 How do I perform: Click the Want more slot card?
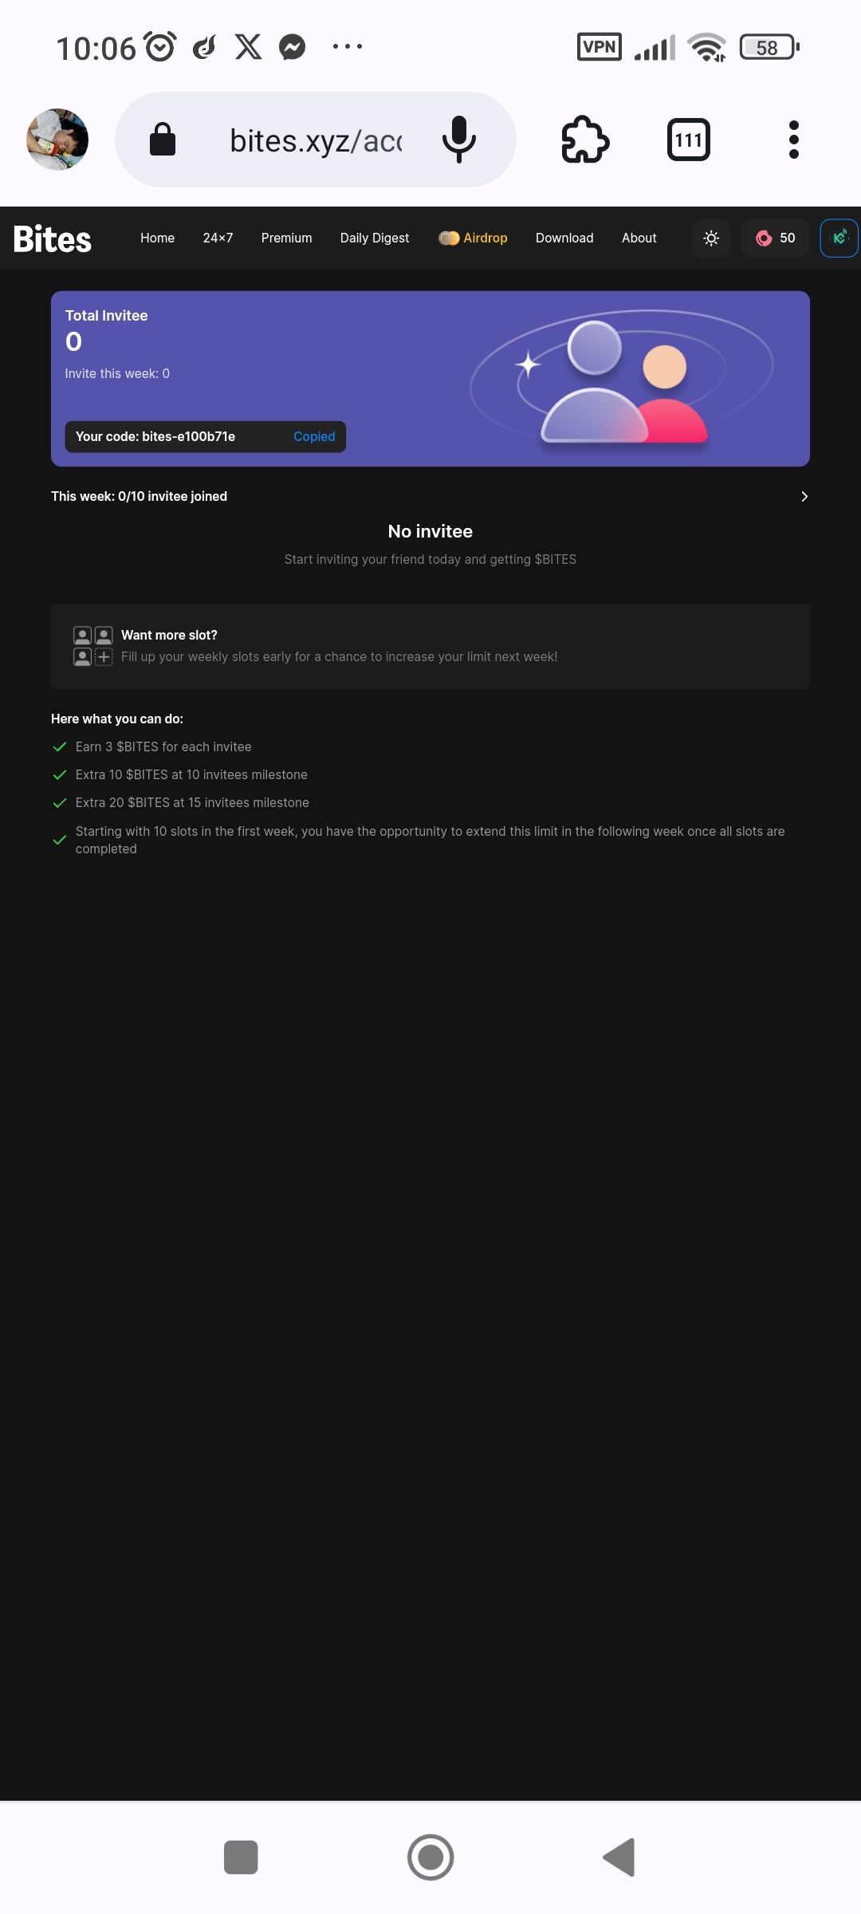431,646
